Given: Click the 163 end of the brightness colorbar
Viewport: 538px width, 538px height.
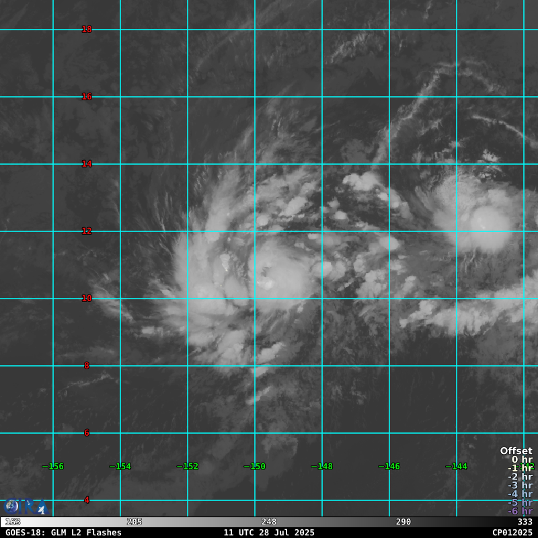Looking at the screenshot, I should [x=13, y=522].
